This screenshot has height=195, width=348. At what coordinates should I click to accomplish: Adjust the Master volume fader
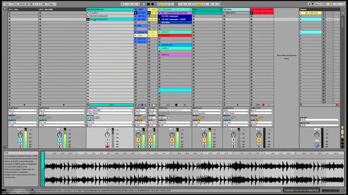tap(322, 138)
